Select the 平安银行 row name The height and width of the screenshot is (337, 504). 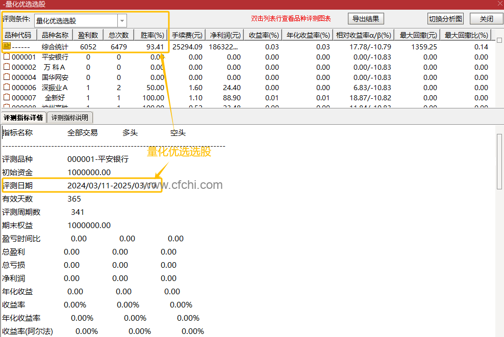pyautogui.click(x=55, y=57)
